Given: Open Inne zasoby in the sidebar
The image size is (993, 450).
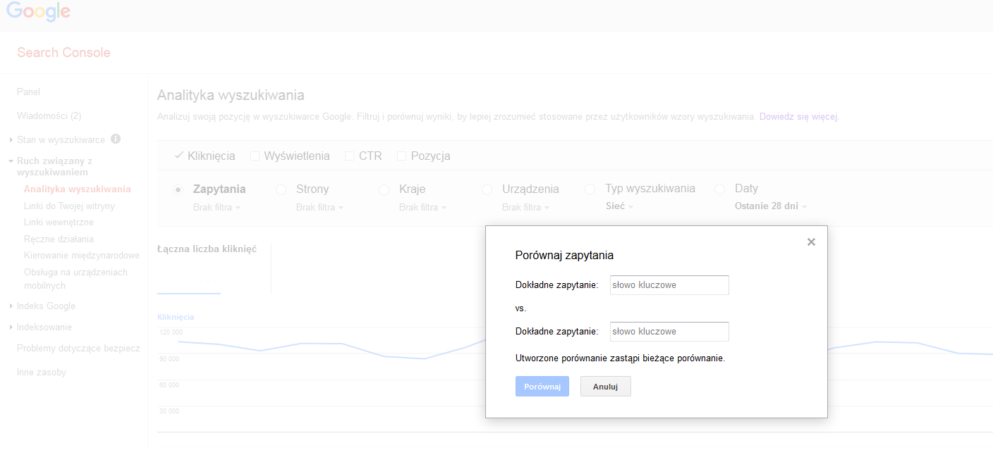Looking at the screenshot, I should point(42,372).
